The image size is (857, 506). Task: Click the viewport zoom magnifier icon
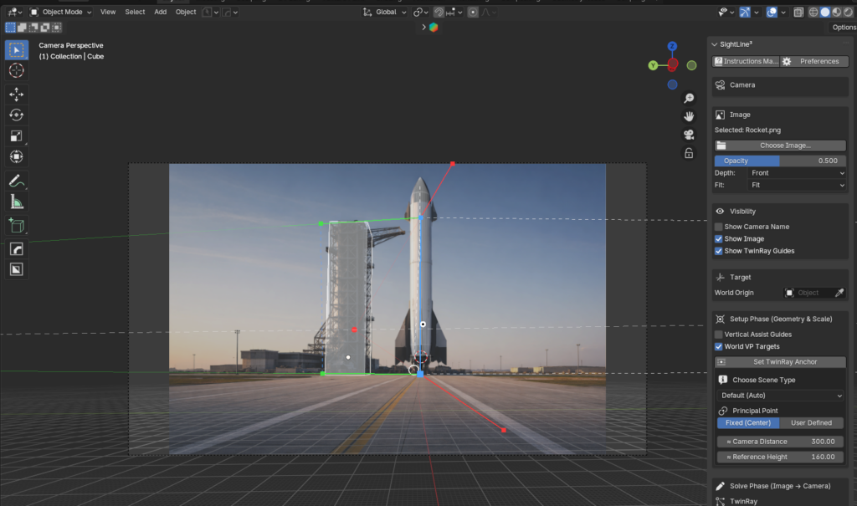pyautogui.click(x=689, y=99)
